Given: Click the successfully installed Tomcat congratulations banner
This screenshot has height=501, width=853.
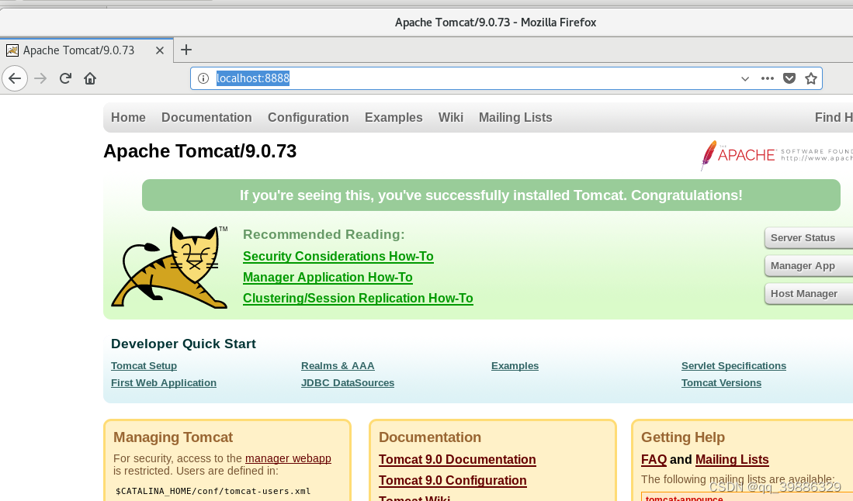Looking at the screenshot, I should pos(491,195).
